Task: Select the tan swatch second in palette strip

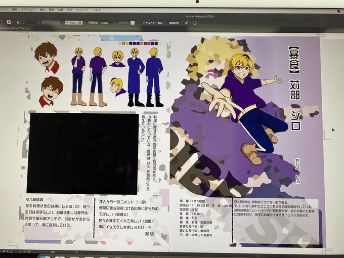Action: pyautogui.click(x=123, y=44)
